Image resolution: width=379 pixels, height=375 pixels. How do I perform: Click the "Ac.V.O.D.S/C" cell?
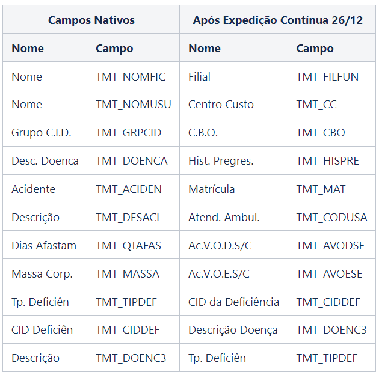(x=219, y=246)
